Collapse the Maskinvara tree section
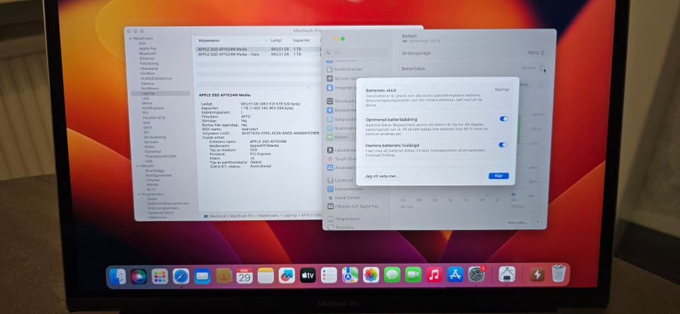This screenshot has width=680, height=314. click(x=129, y=38)
